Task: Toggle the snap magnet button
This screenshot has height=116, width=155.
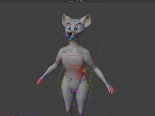Action: [81, 1]
